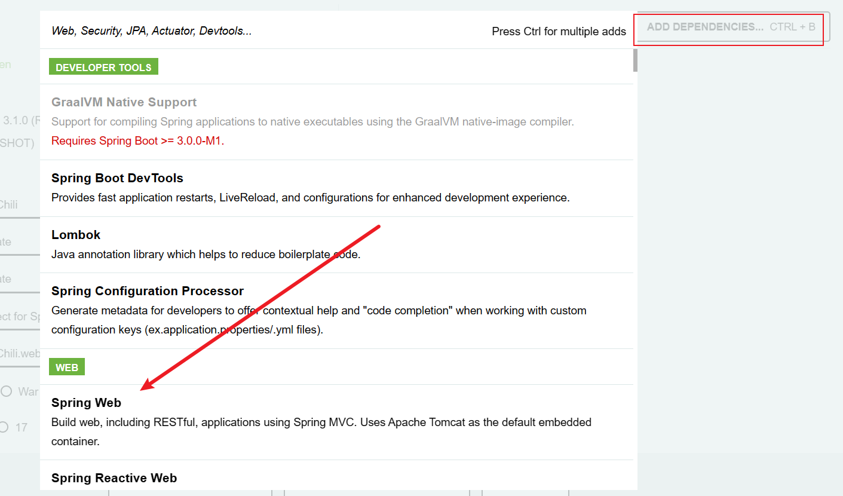
Task: Click the description field behind the dialog
Action: (19, 317)
